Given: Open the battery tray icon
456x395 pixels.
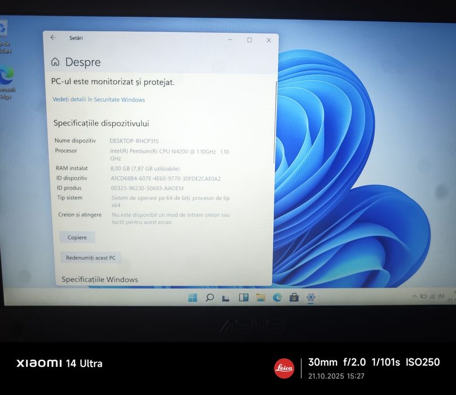Looking at the screenshot, I should [423, 296].
